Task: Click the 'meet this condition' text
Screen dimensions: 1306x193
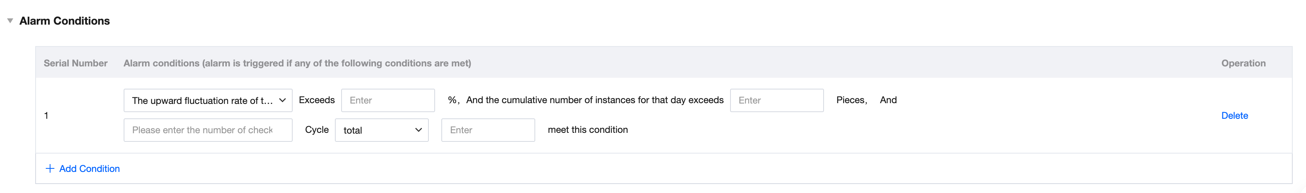Action: [587, 130]
